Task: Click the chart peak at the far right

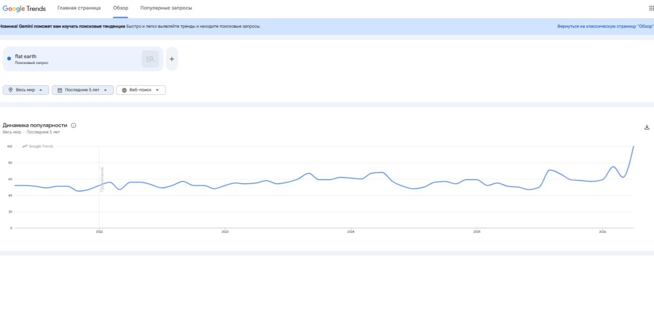Action: 633,147
